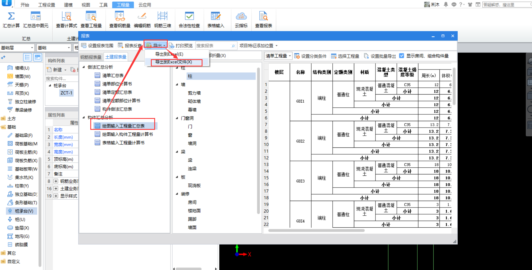Click the report table vertical scrollbar
532x270 pixels.
454,86
